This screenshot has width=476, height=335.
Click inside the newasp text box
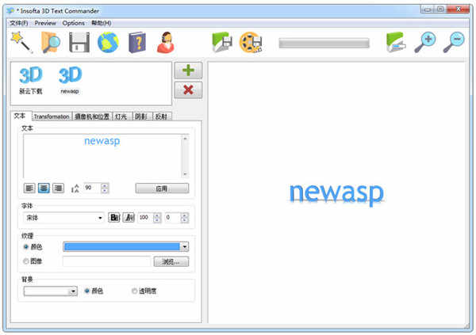pyautogui.click(x=102, y=156)
